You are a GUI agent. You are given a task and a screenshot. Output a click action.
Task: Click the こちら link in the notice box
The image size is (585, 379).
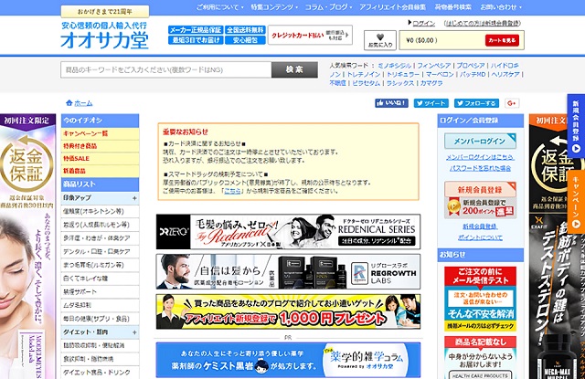pyautogui.click(x=232, y=191)
